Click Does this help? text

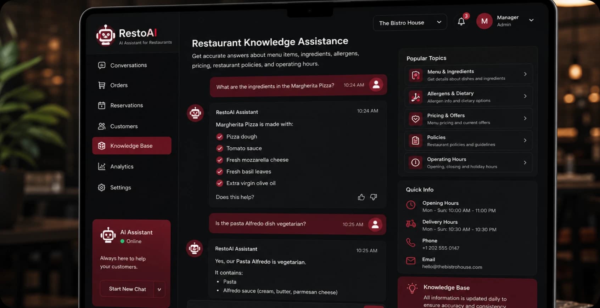click(x=235, y=197)
